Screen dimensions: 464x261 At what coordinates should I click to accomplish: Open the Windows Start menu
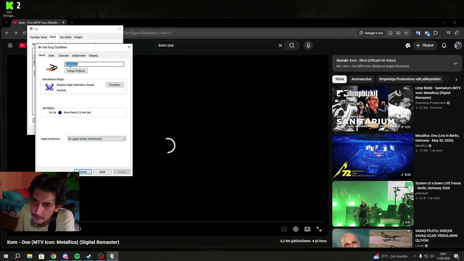(6, 256)
